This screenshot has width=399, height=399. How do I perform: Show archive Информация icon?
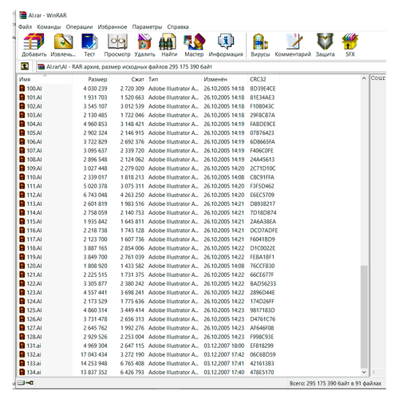click(226, 41)
